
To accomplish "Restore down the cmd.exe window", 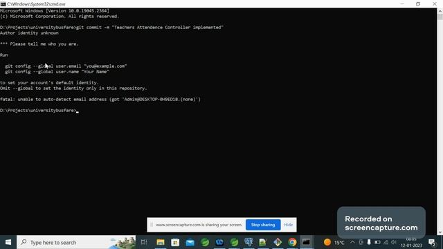I will pyautogui.click(x=418, y=4).
